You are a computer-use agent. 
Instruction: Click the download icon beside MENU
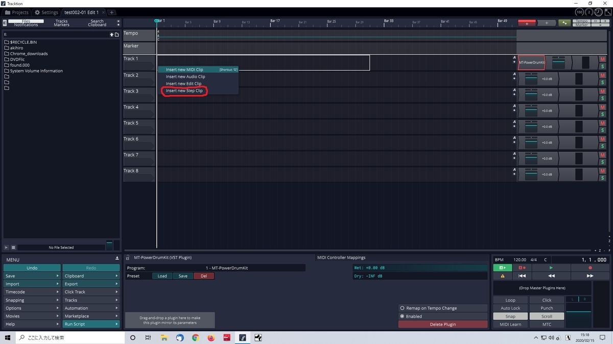click(117, 258)
